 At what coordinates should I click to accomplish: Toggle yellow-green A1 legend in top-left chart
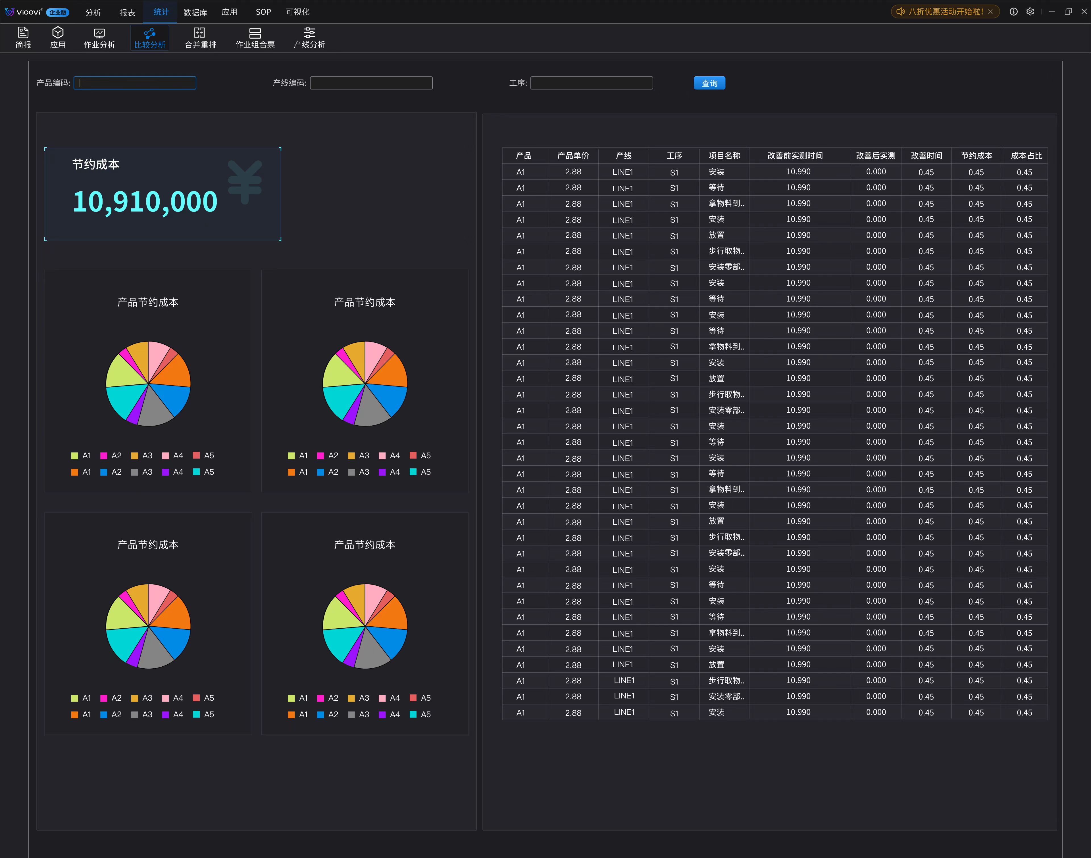click(81, 456)
